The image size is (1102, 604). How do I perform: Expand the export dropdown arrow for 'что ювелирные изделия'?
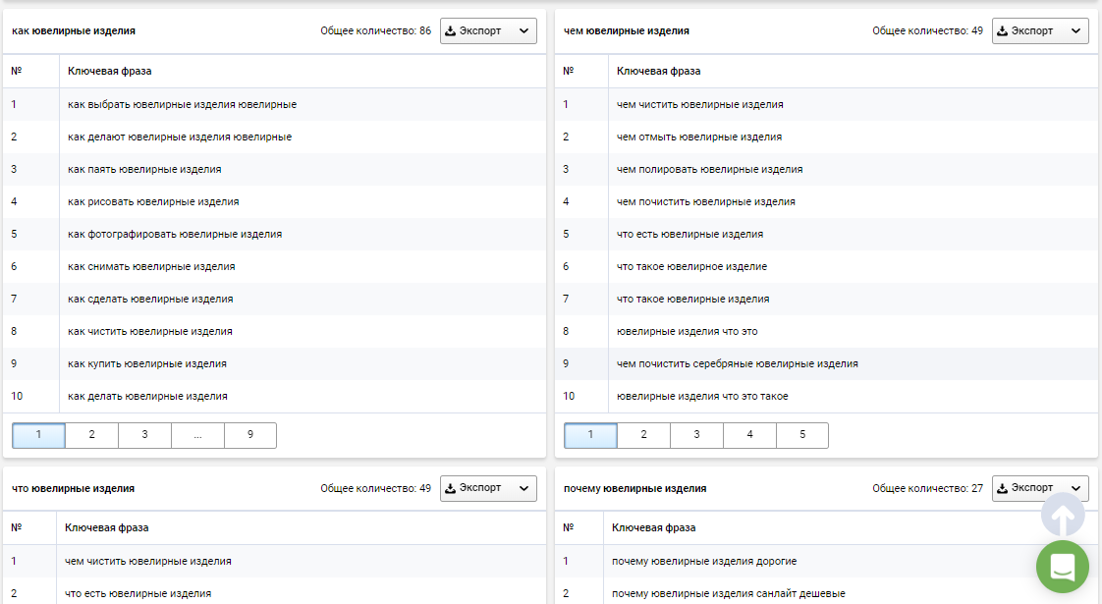[523, 488]
